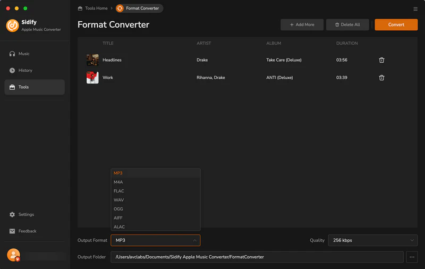Click the Work album artwork
This screenshot has height=269, width=425.
pyautogui.click(x=92, y=78)
